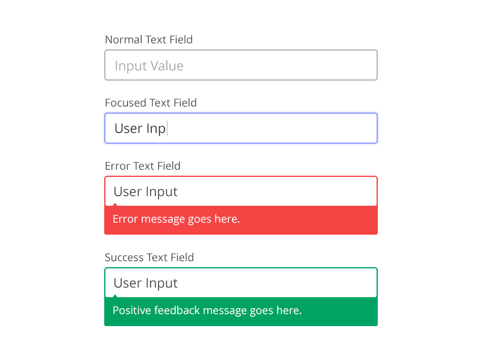Click the Normal Text Field input box
This screenshot has height=361, width=482.
241,65
